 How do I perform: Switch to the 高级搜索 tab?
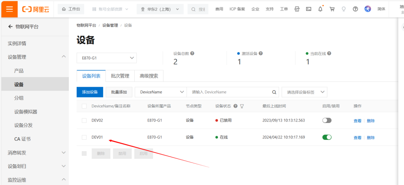pyautogui.click(x=149, y=76)
